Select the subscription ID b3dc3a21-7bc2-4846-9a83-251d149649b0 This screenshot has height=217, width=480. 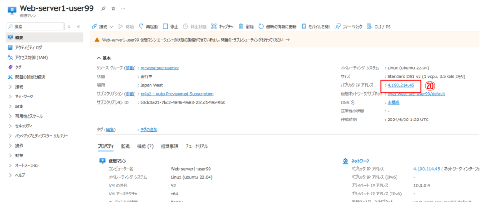pyautogui.click(x=183, y=102)
